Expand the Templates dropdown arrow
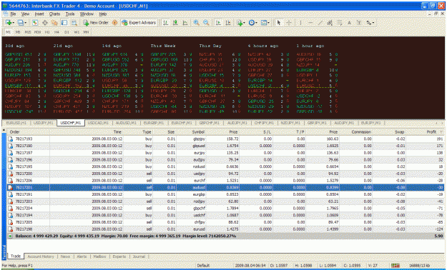 tap(269, 23)
